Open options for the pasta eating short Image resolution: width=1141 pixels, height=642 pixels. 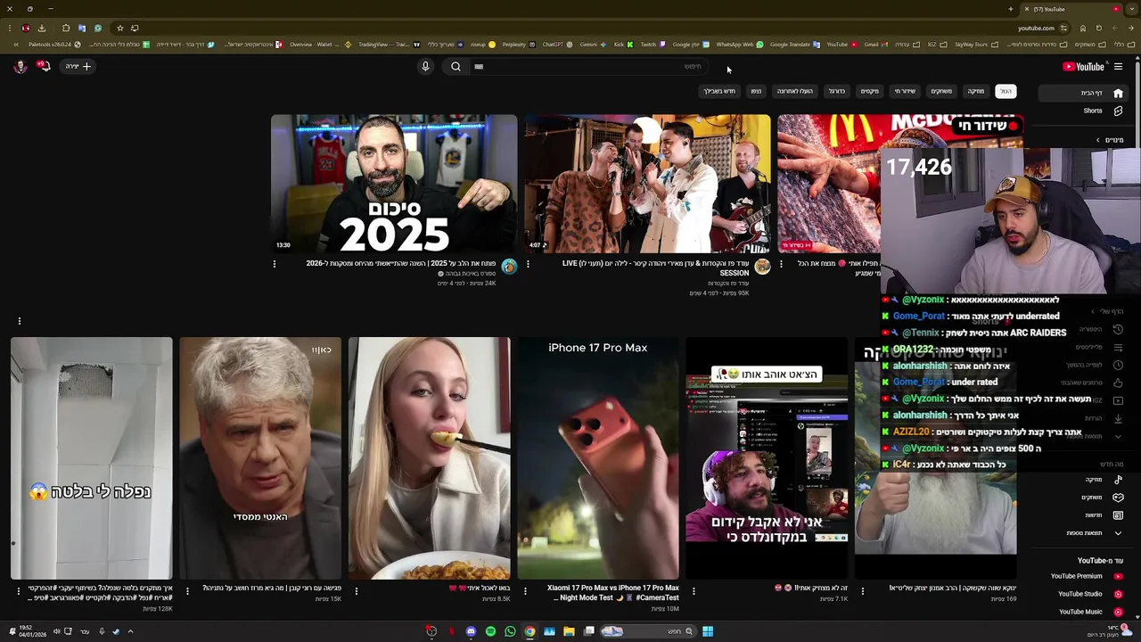tap(356, 590)
